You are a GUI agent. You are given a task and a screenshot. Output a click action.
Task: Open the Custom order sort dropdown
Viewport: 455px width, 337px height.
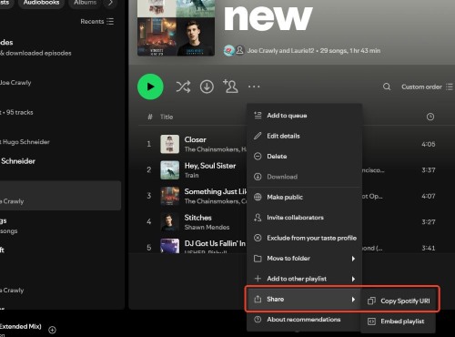pyautogui.click(x=427, y=87)
